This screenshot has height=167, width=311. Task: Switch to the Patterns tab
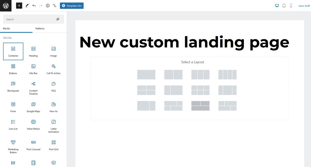pos(40,29)
